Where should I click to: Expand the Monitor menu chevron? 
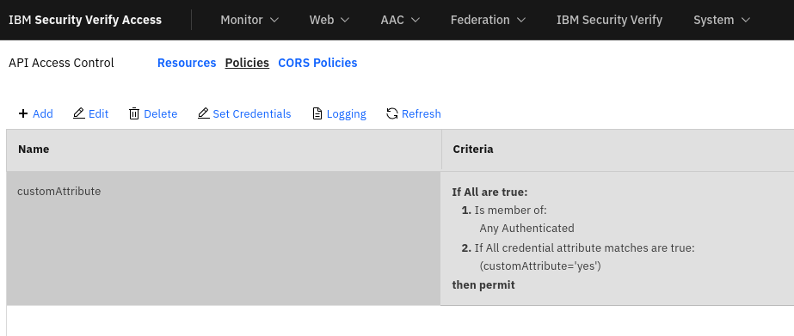click(274, 21)
